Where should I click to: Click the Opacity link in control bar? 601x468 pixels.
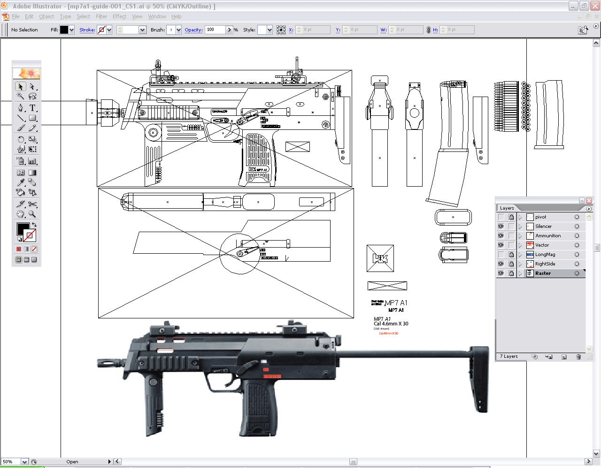tap(193, 30)
